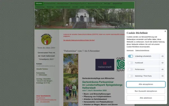This screenshot has width=169, height=106.
Task: Turn on the Performance cookie switch
Action: [130, 69]
